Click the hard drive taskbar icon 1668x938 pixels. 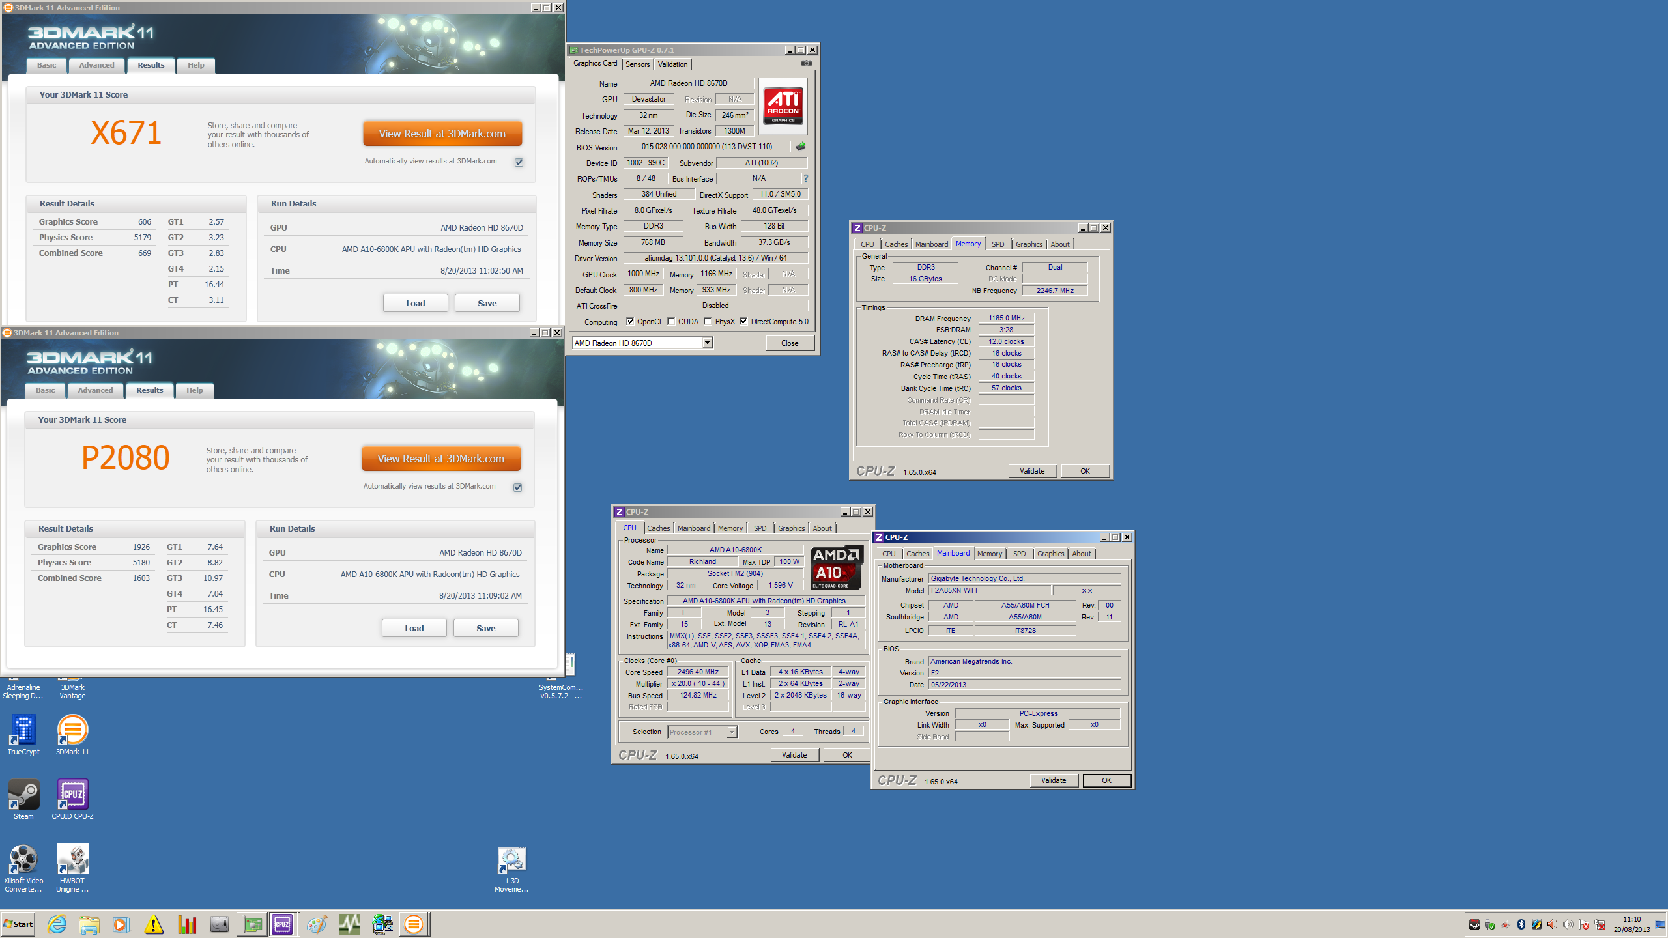219,924
